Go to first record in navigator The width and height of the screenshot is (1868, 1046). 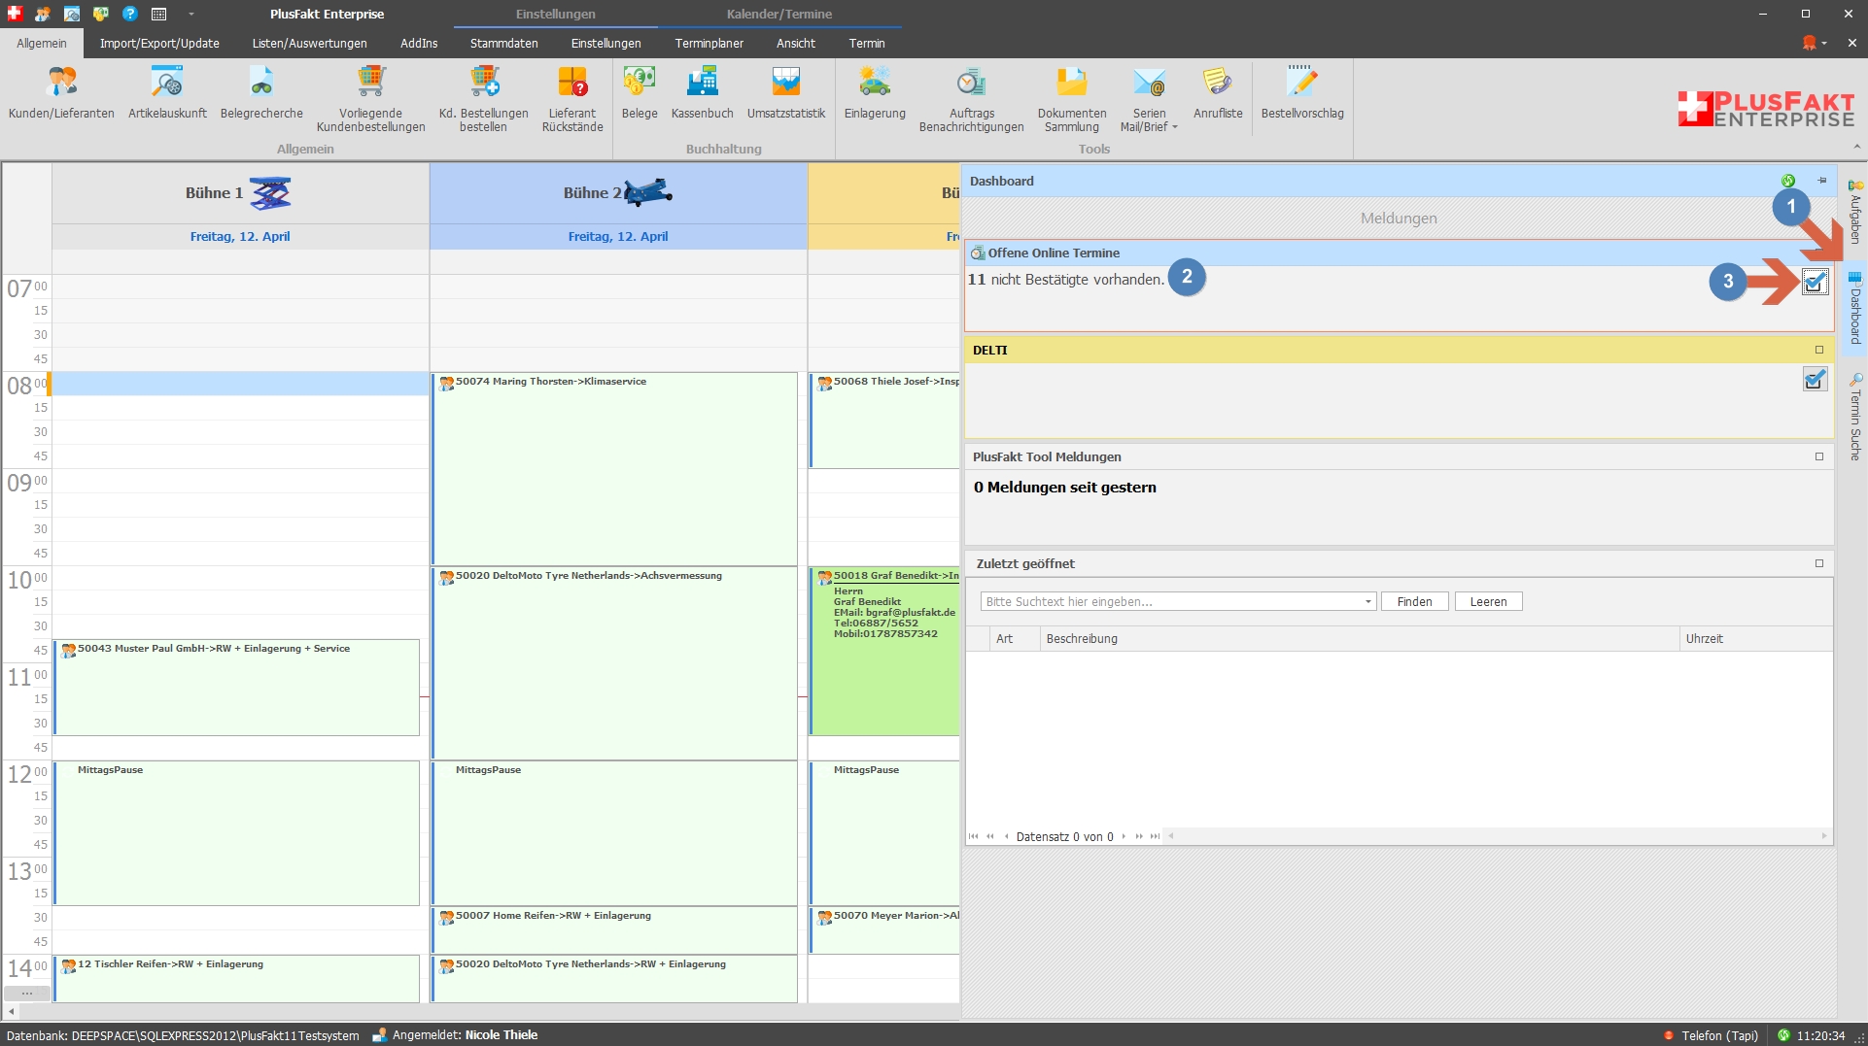click(x=974, y=836)
